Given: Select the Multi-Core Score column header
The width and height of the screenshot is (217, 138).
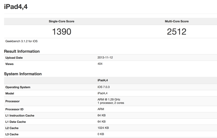Looking at the screenshot, I should 177,21.
